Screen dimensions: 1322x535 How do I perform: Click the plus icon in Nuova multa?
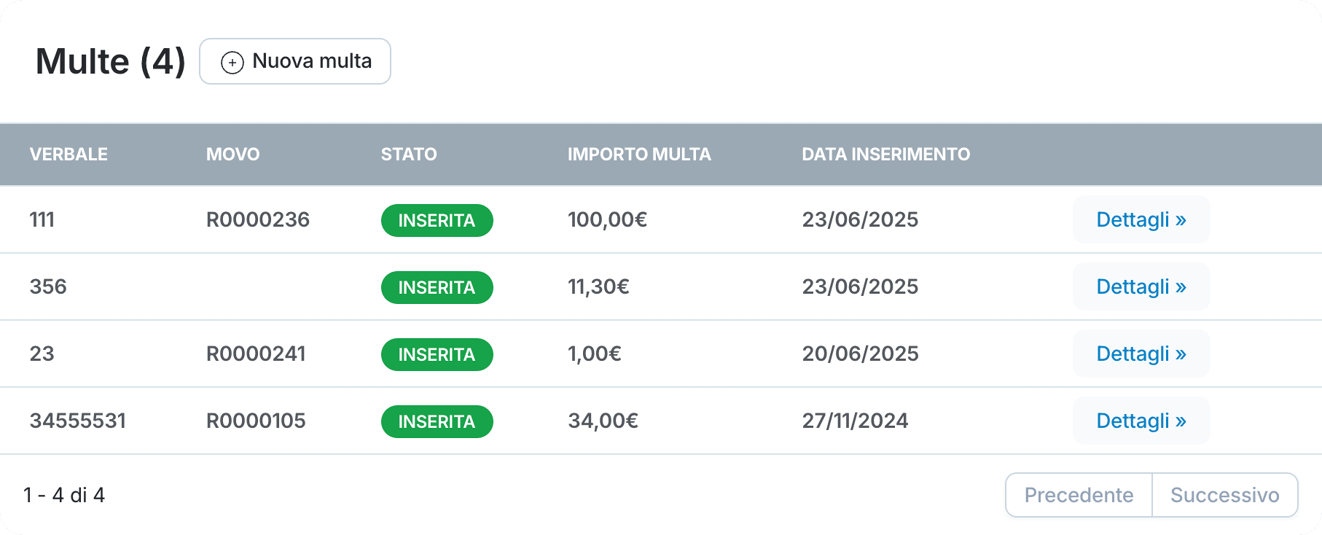click(232, 63)
